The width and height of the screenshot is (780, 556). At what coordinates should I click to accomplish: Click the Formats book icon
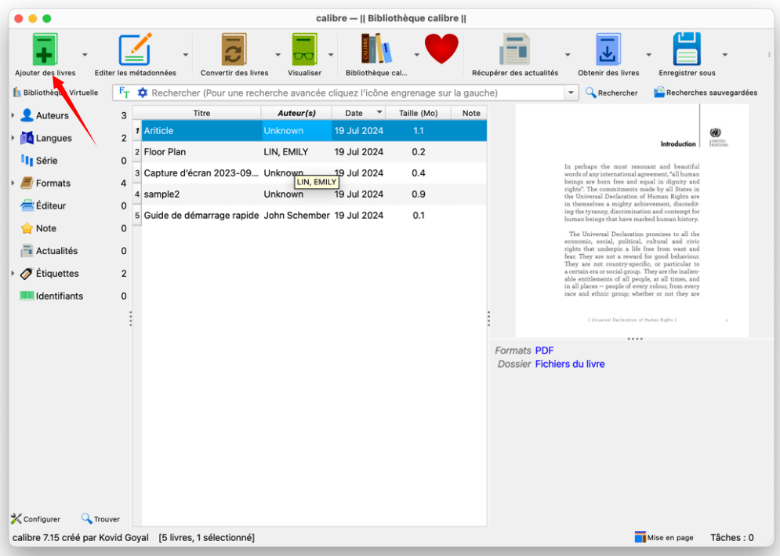pyautogui.click(x=27, y=183)
